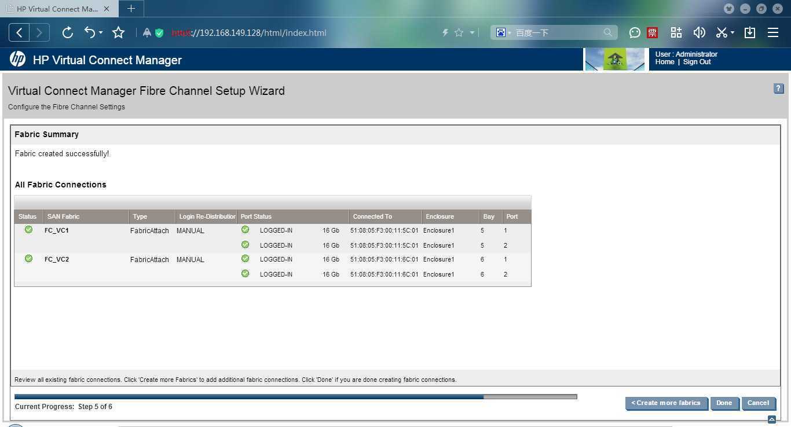Click the FC_VC2 status green icon
This screenshot has height=427, width=791.
tap(28, 259)
